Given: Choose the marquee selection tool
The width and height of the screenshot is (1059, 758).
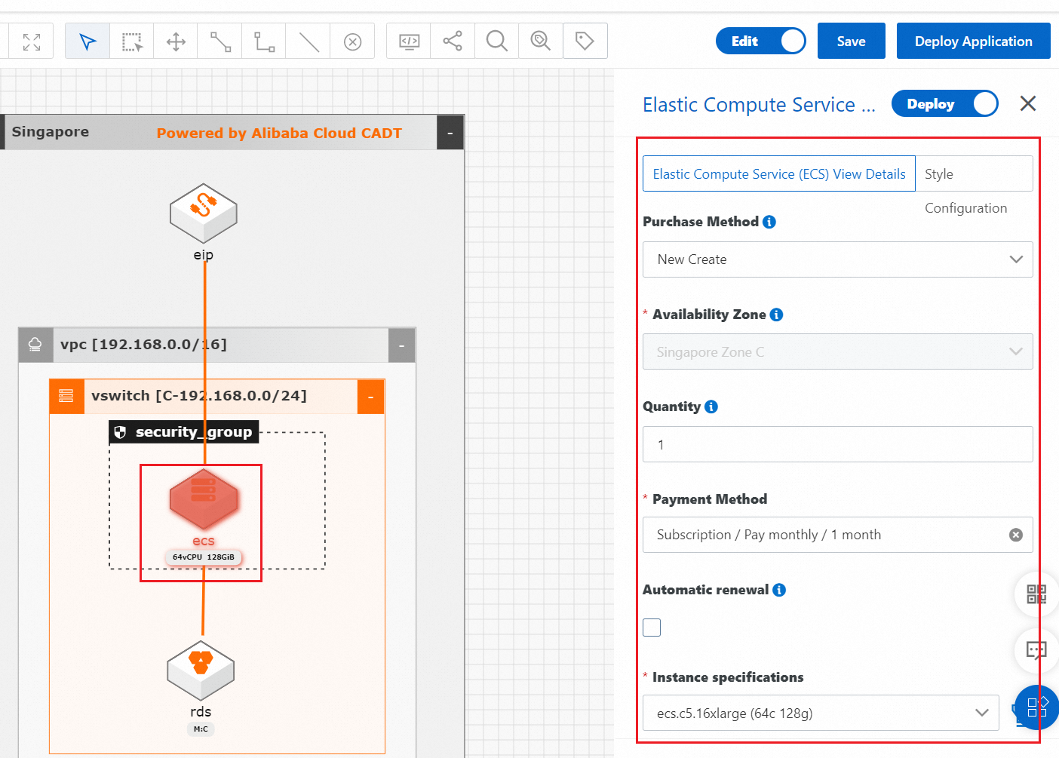Looking at the screenshot, I should (x=132, y=41).
